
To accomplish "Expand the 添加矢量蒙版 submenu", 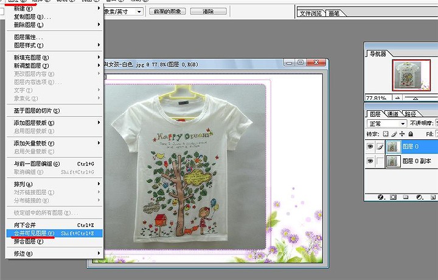I will pos(99,143).
